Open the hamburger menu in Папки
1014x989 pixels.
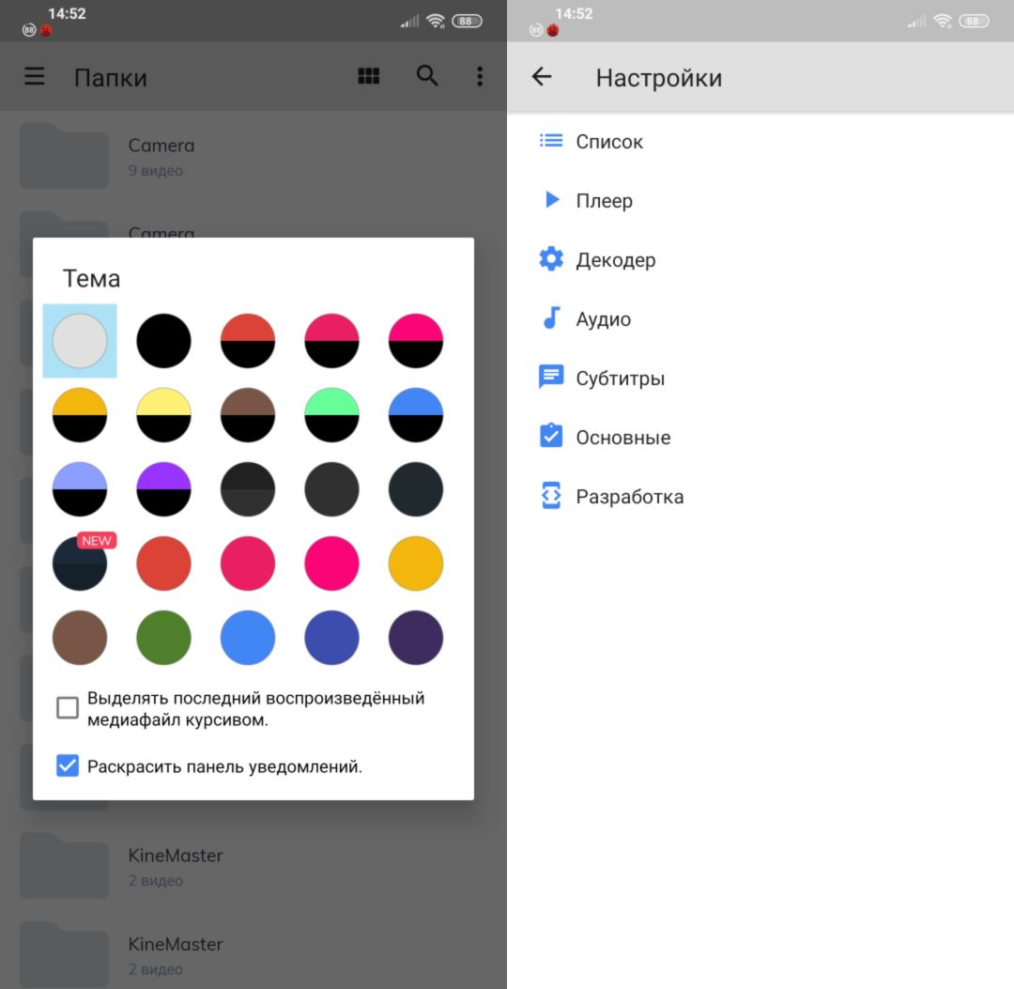(x=35, y=76)
